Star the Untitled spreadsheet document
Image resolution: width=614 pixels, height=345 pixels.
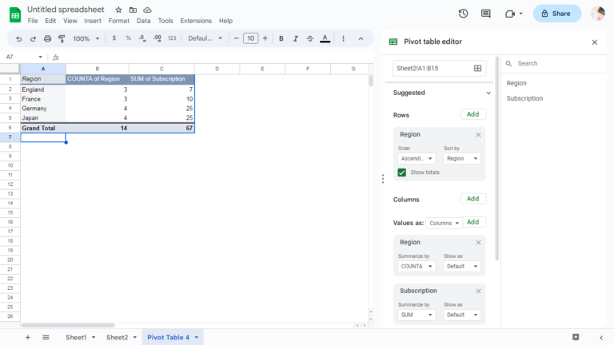(x=119, y=9)
